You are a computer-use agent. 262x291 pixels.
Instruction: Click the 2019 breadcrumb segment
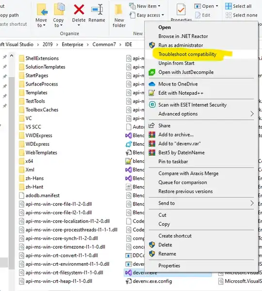[x=48, y=45]
